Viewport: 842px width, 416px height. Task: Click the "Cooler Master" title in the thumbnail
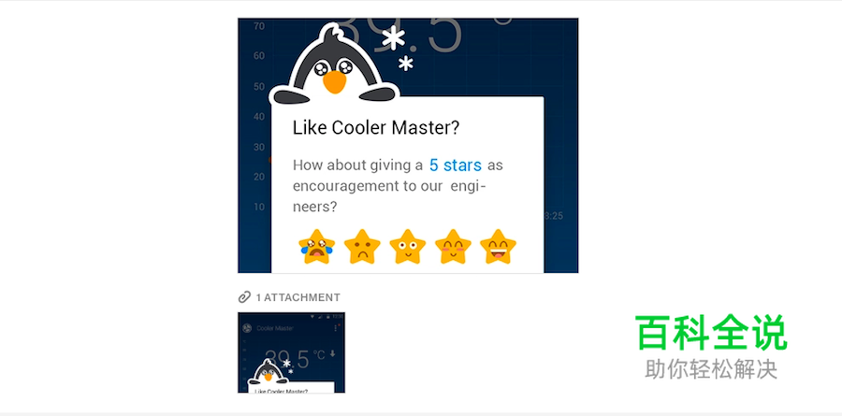(x=275, y=328)
